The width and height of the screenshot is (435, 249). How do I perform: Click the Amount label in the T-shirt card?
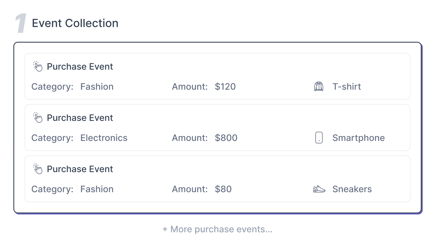[x=190, y=87]
